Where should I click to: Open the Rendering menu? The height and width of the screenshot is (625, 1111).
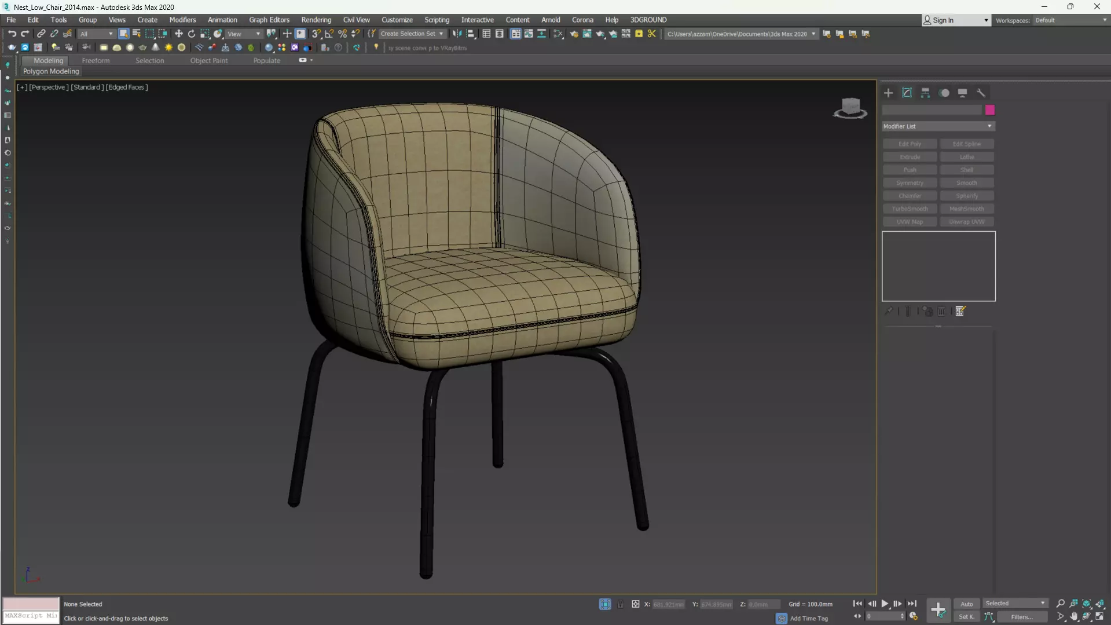[x=316, y=20]
